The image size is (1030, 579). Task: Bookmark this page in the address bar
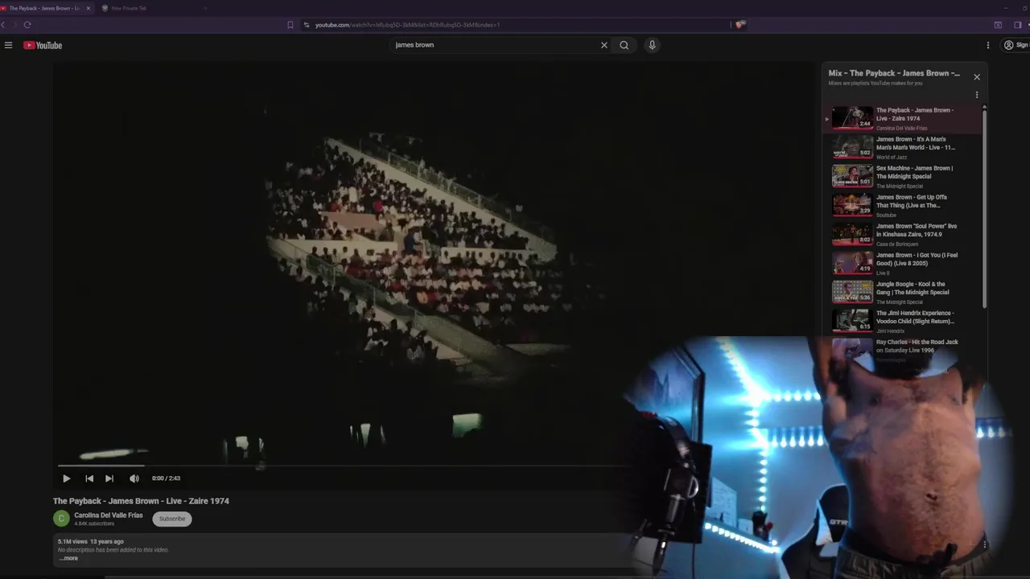click(x=290, y=25)
